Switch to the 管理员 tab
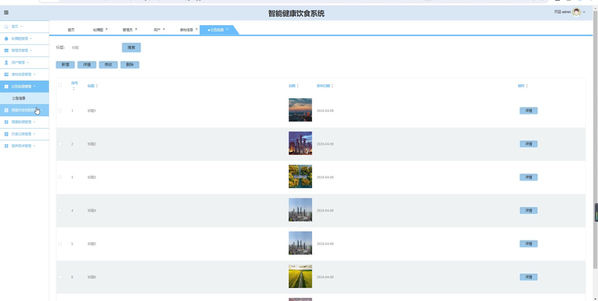 (x=127, y=30)
